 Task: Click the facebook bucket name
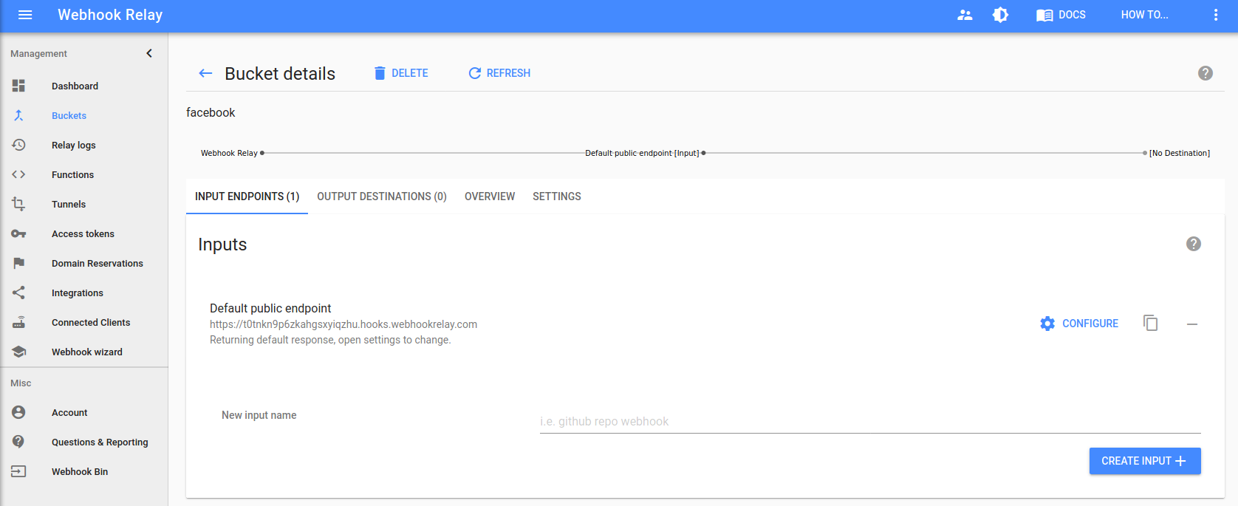pyautogui.click(x=211, y=112)
